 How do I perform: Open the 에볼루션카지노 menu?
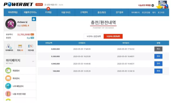(30, 12)
